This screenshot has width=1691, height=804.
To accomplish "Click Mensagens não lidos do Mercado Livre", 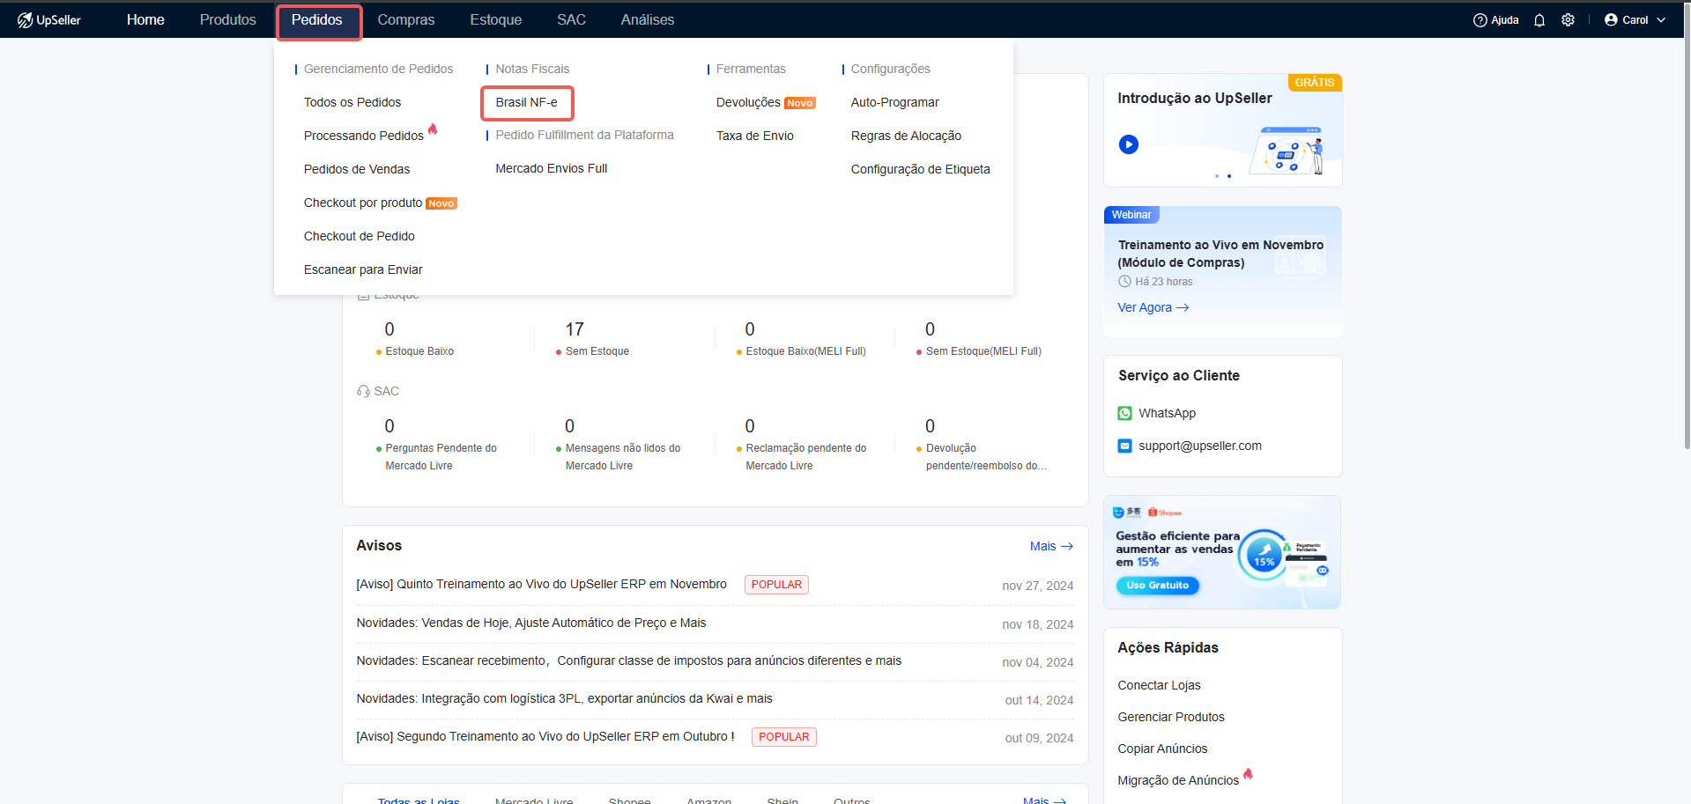I will (623, 457).
